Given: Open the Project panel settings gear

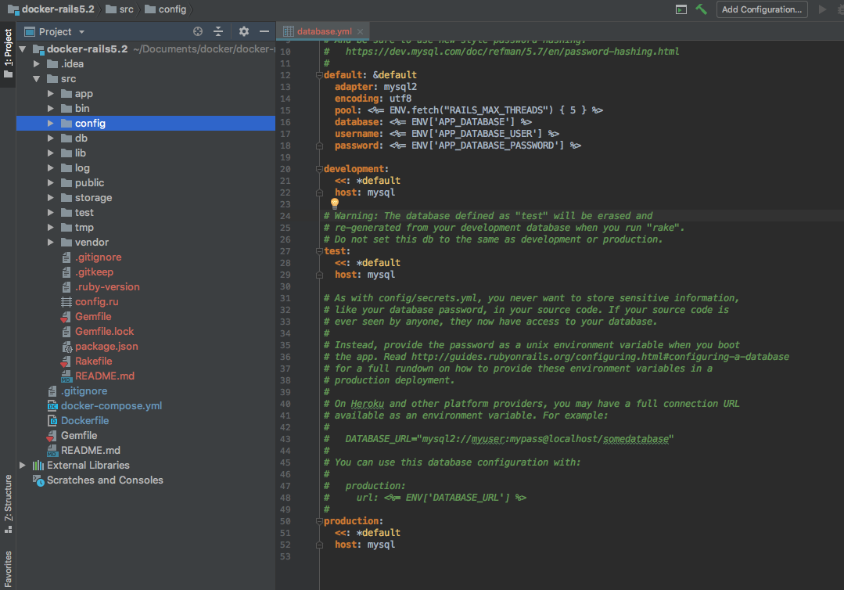Looking at the screenshot, I should pos(242,31).
